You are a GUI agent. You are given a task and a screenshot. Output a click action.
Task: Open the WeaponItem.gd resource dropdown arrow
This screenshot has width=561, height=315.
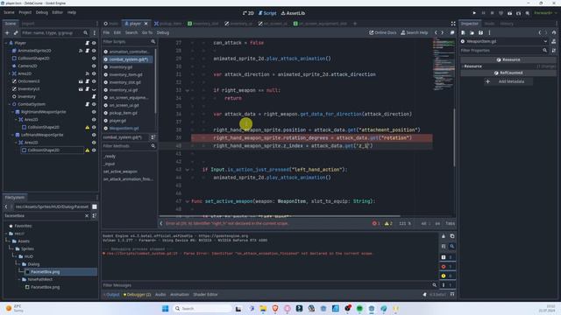(545, 41)
